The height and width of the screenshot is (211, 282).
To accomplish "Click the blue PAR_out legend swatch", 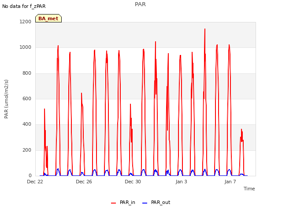I will (145, 203).
